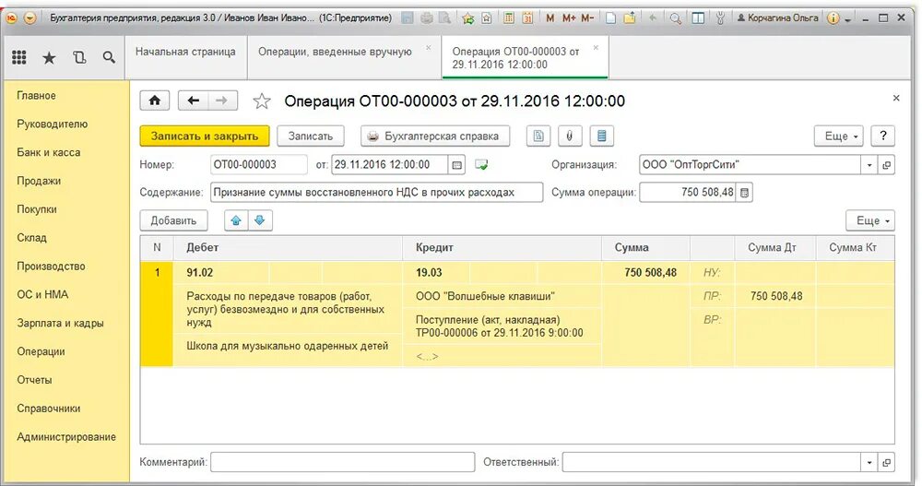
Task: Click the blue list icon next to the paperclip
Action: (x=601, y=136)
